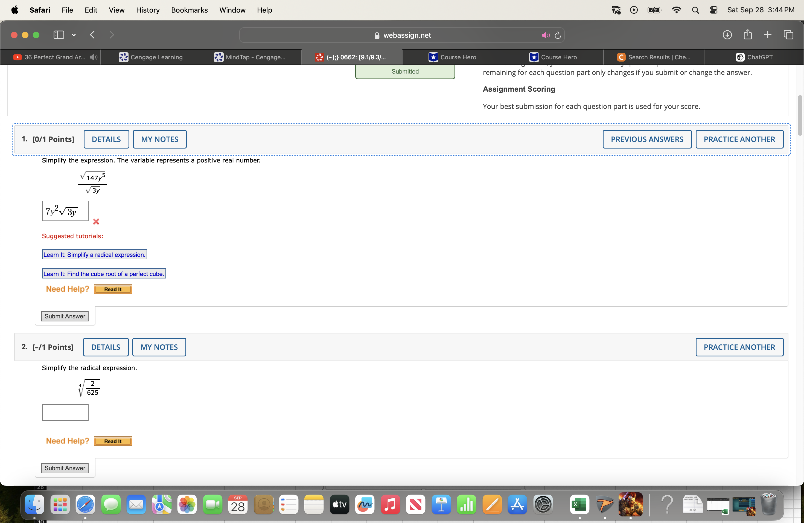The height and width of the screenshot is (523, 804).
Task: Reload the webassign.net page
Action: 558,35
